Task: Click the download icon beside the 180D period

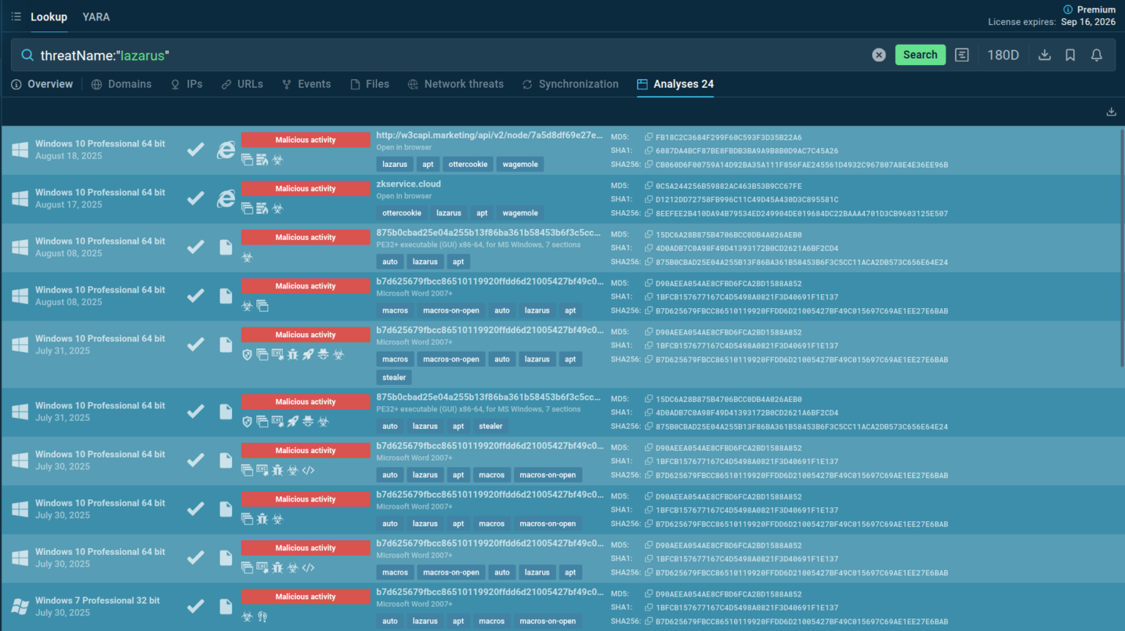Action: [1044, 55]
